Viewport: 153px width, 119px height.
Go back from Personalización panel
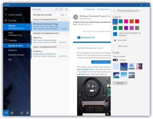(114, 11)
